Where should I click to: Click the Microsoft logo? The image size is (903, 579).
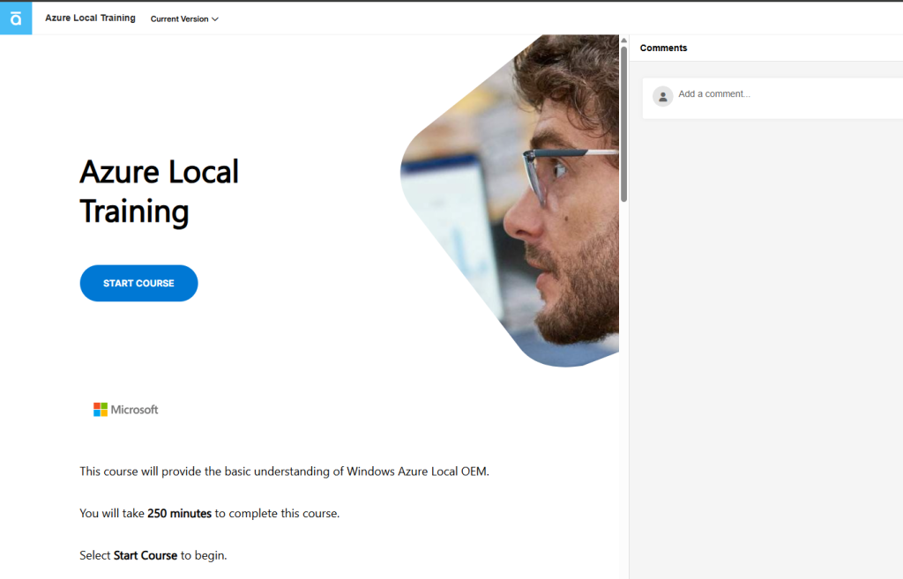[125, 409]
